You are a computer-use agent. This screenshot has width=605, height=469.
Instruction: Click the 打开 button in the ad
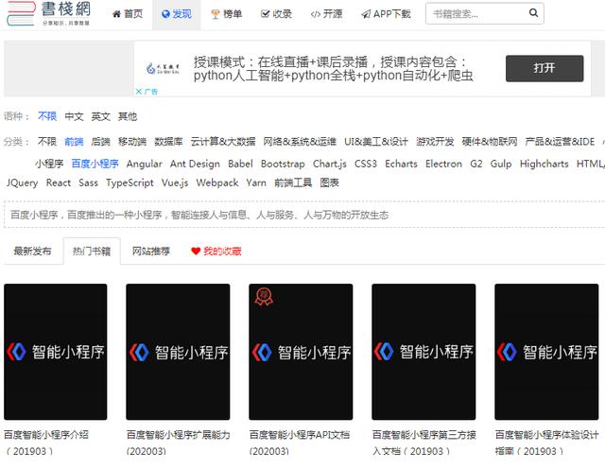tap(544, 68)
